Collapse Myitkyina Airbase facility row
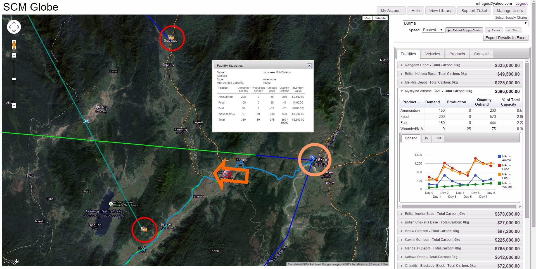The image size is (536, 269). tap(460, 91)
